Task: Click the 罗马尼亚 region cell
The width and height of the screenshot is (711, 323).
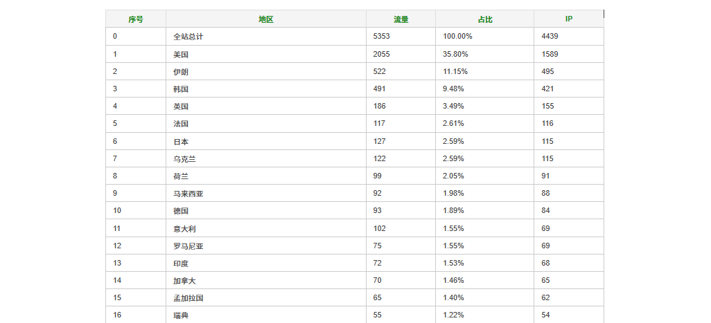Action: pos(188,246)
